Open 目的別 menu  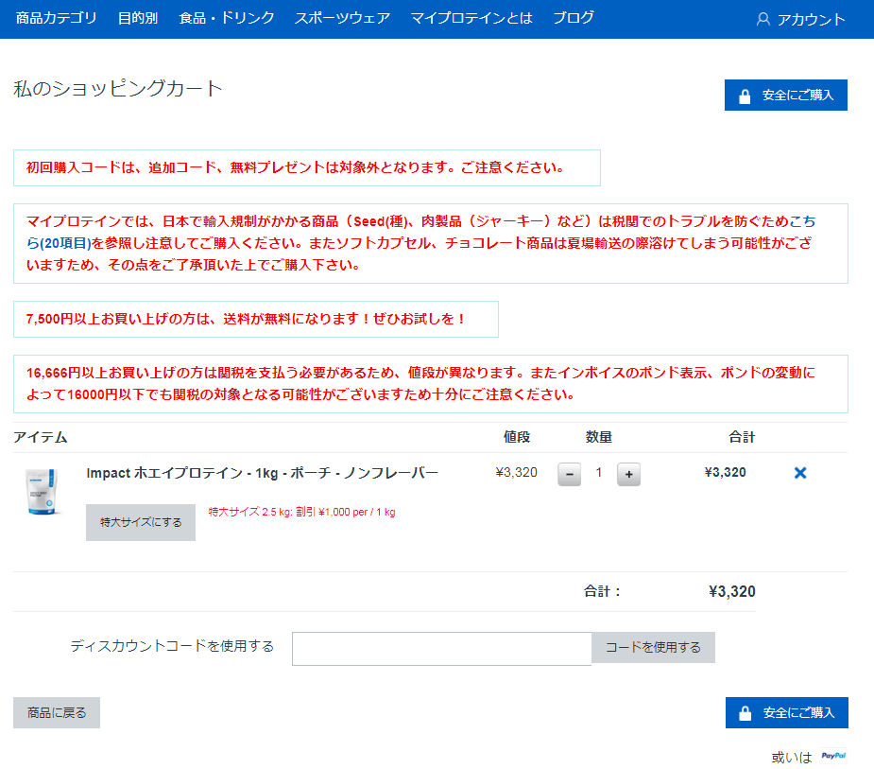tap(138, 18)
